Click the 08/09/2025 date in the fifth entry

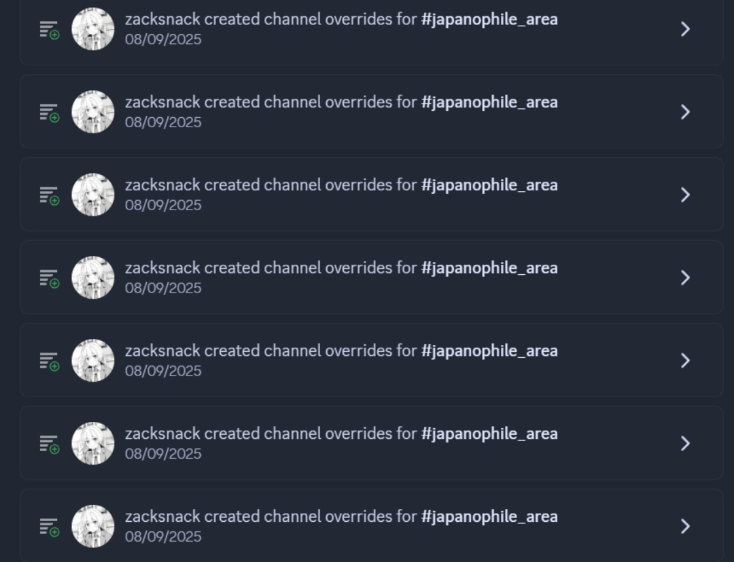click(163, 371)
